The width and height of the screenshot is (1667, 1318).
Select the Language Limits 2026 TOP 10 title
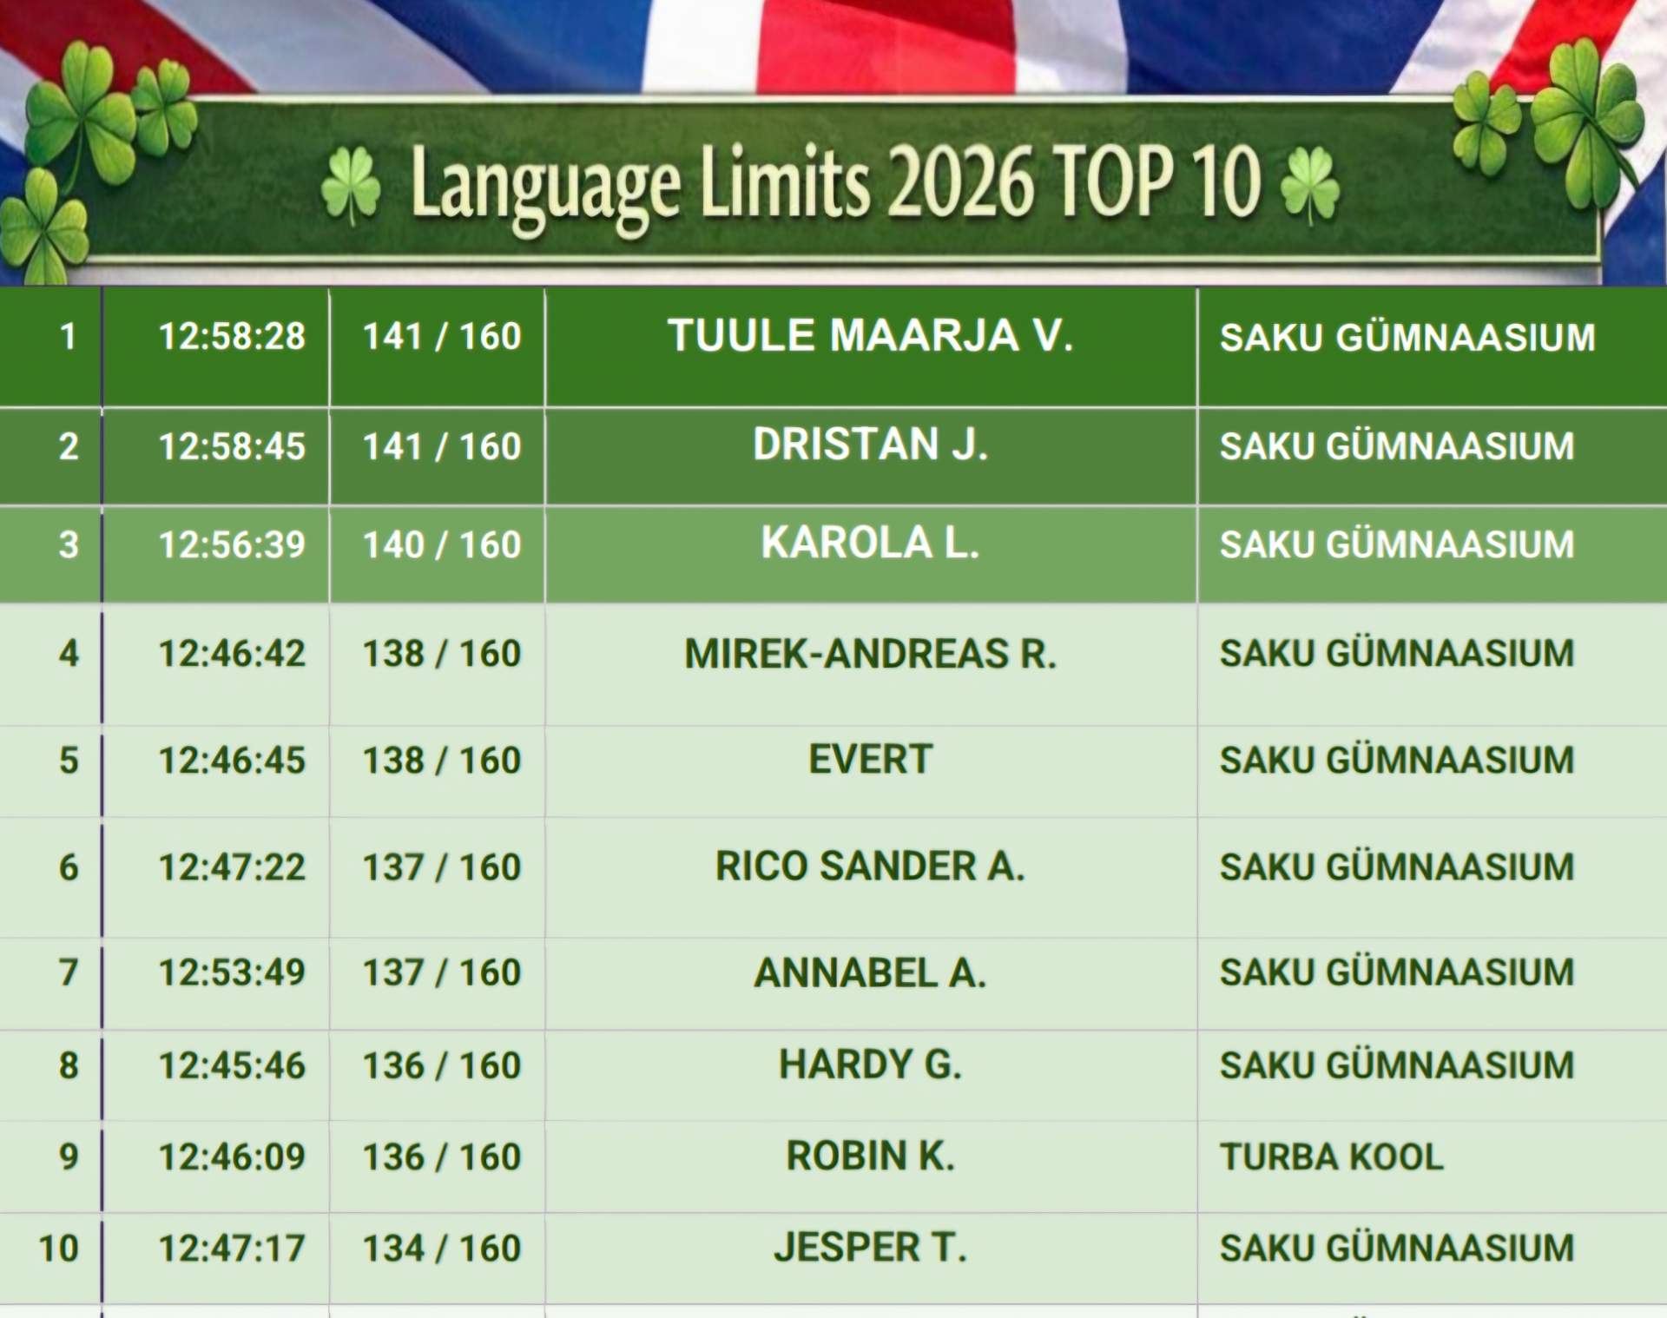(834, 183)
